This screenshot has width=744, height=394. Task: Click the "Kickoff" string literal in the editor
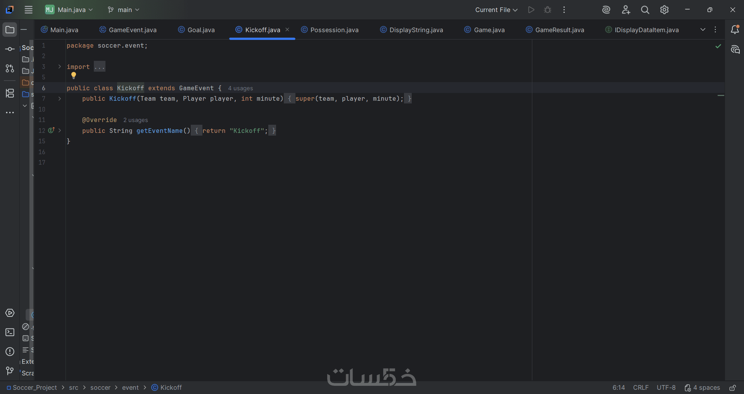(247, 131)
